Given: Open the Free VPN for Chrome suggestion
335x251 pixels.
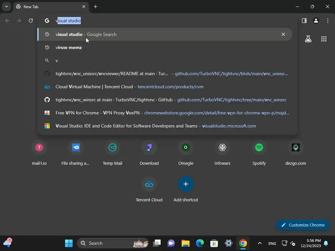Looking at the screenshot, I should [165, 113].
